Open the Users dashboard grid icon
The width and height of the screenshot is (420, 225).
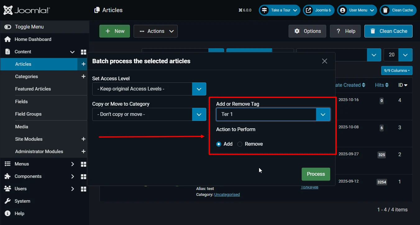tap(83, 189)
